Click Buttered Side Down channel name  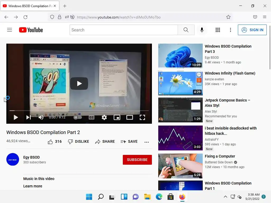pyautogui.click(x=219, y=162)
